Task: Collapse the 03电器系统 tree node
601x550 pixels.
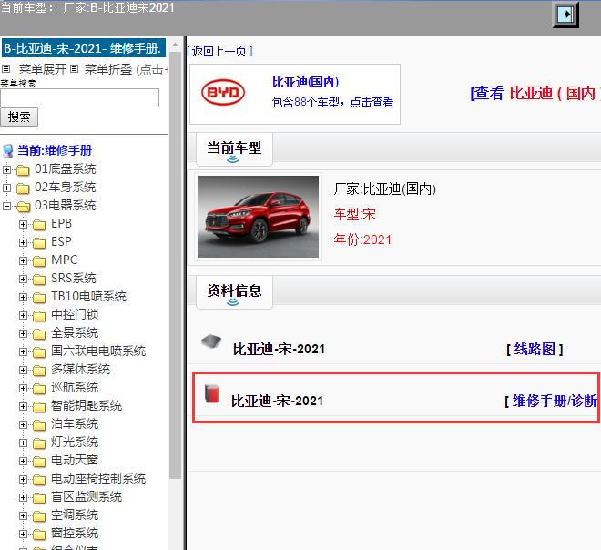Action: pos(6,206)
